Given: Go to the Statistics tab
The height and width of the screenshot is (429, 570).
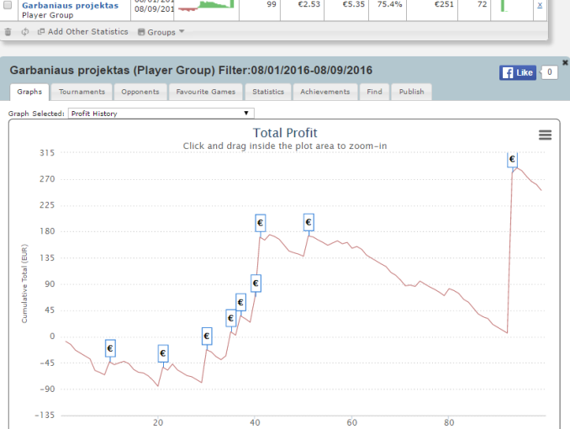Looking at the screenshot, I should [x=267, y=92].
